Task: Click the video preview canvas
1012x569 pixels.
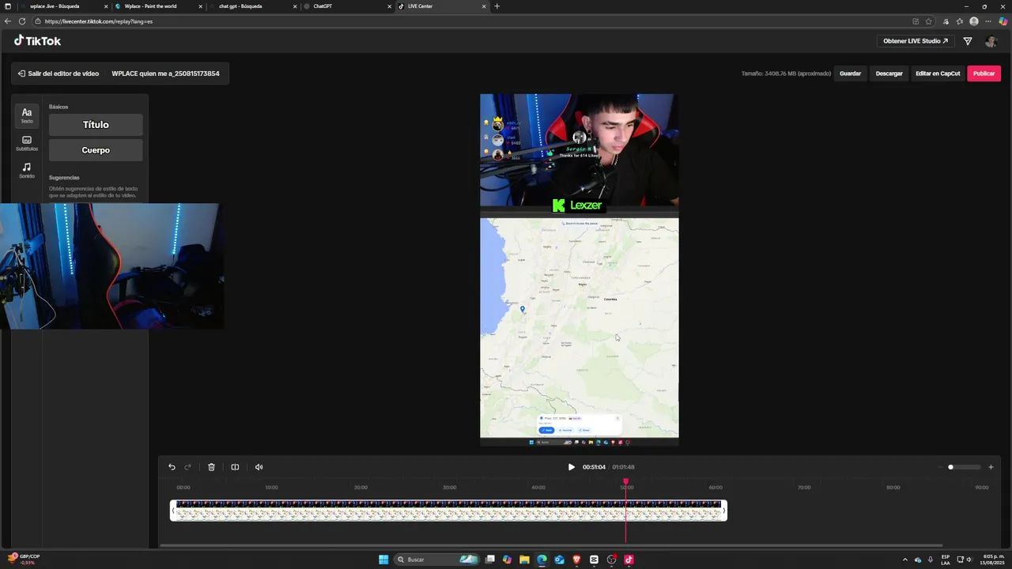Action: (579, 269)
